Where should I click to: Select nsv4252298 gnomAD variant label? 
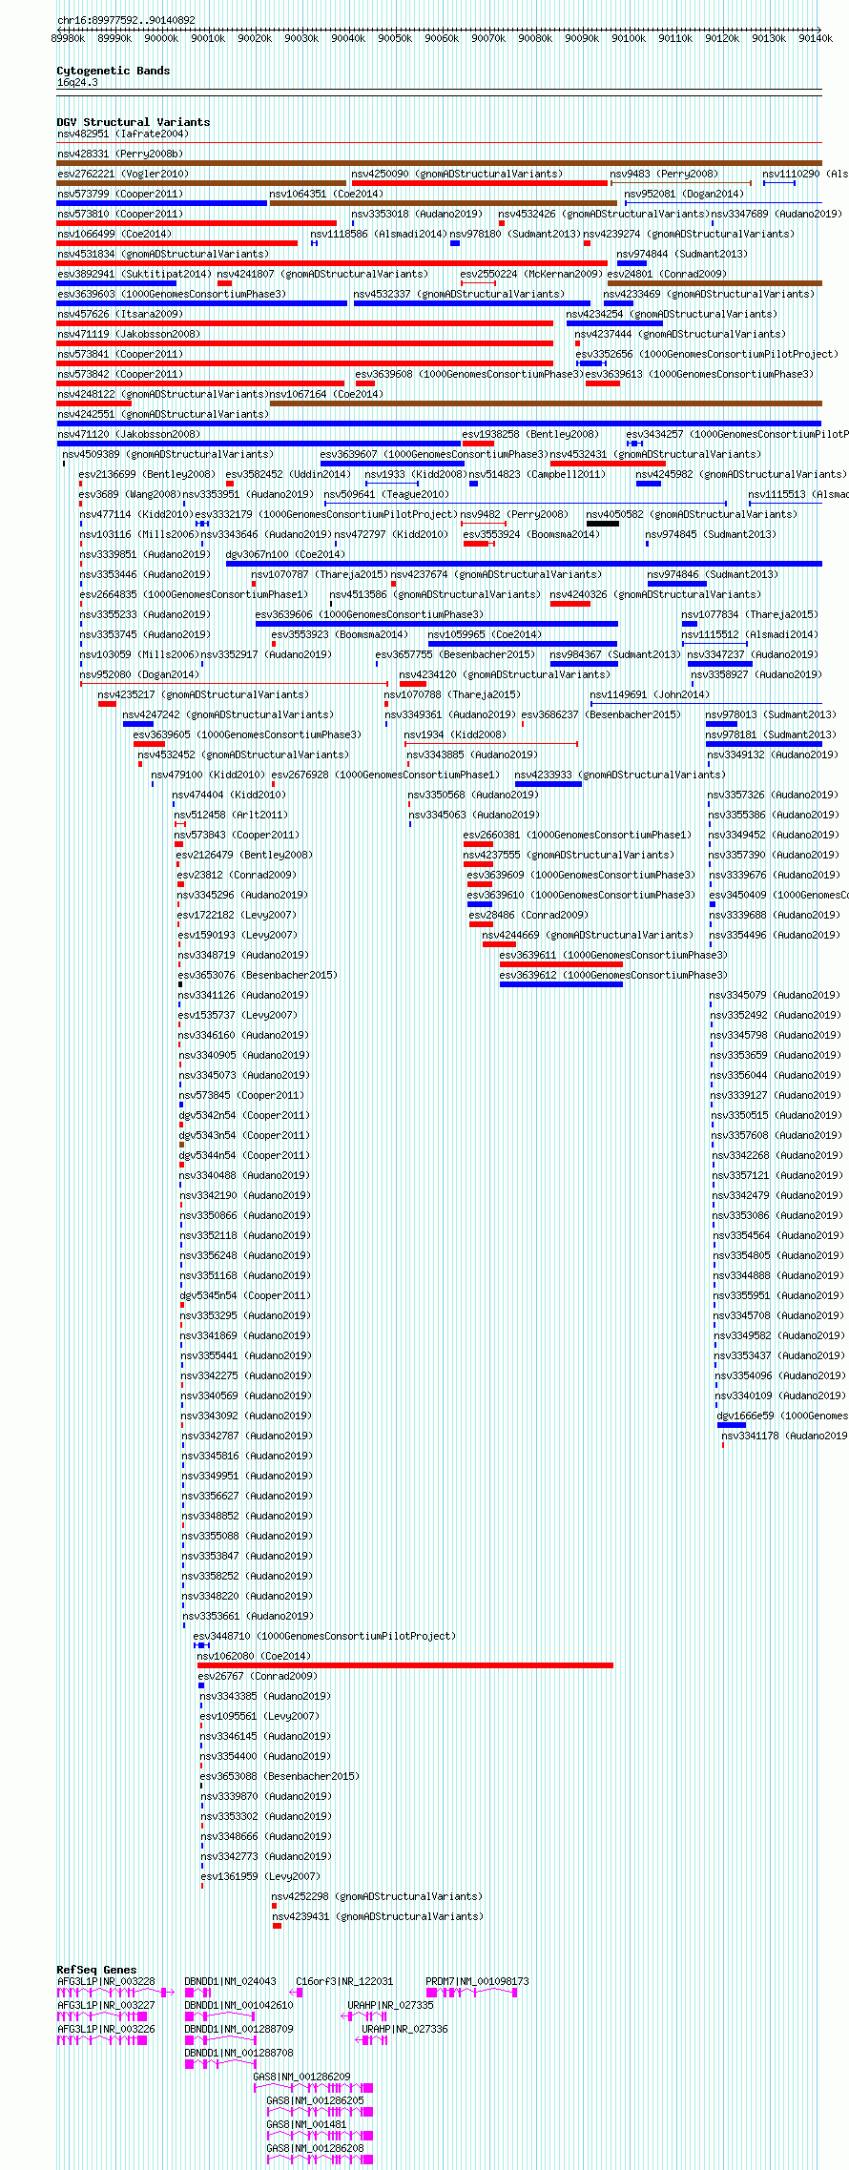coord(377,1896)
